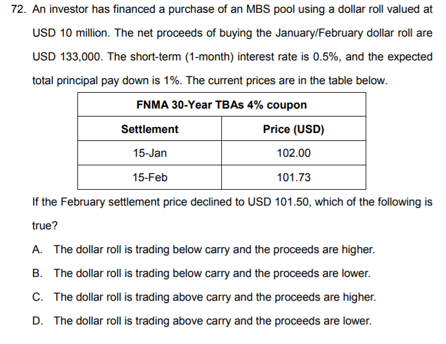Click the word "true?" ending the question
Viewport: 446px width, 344px height.
point(44,226)
